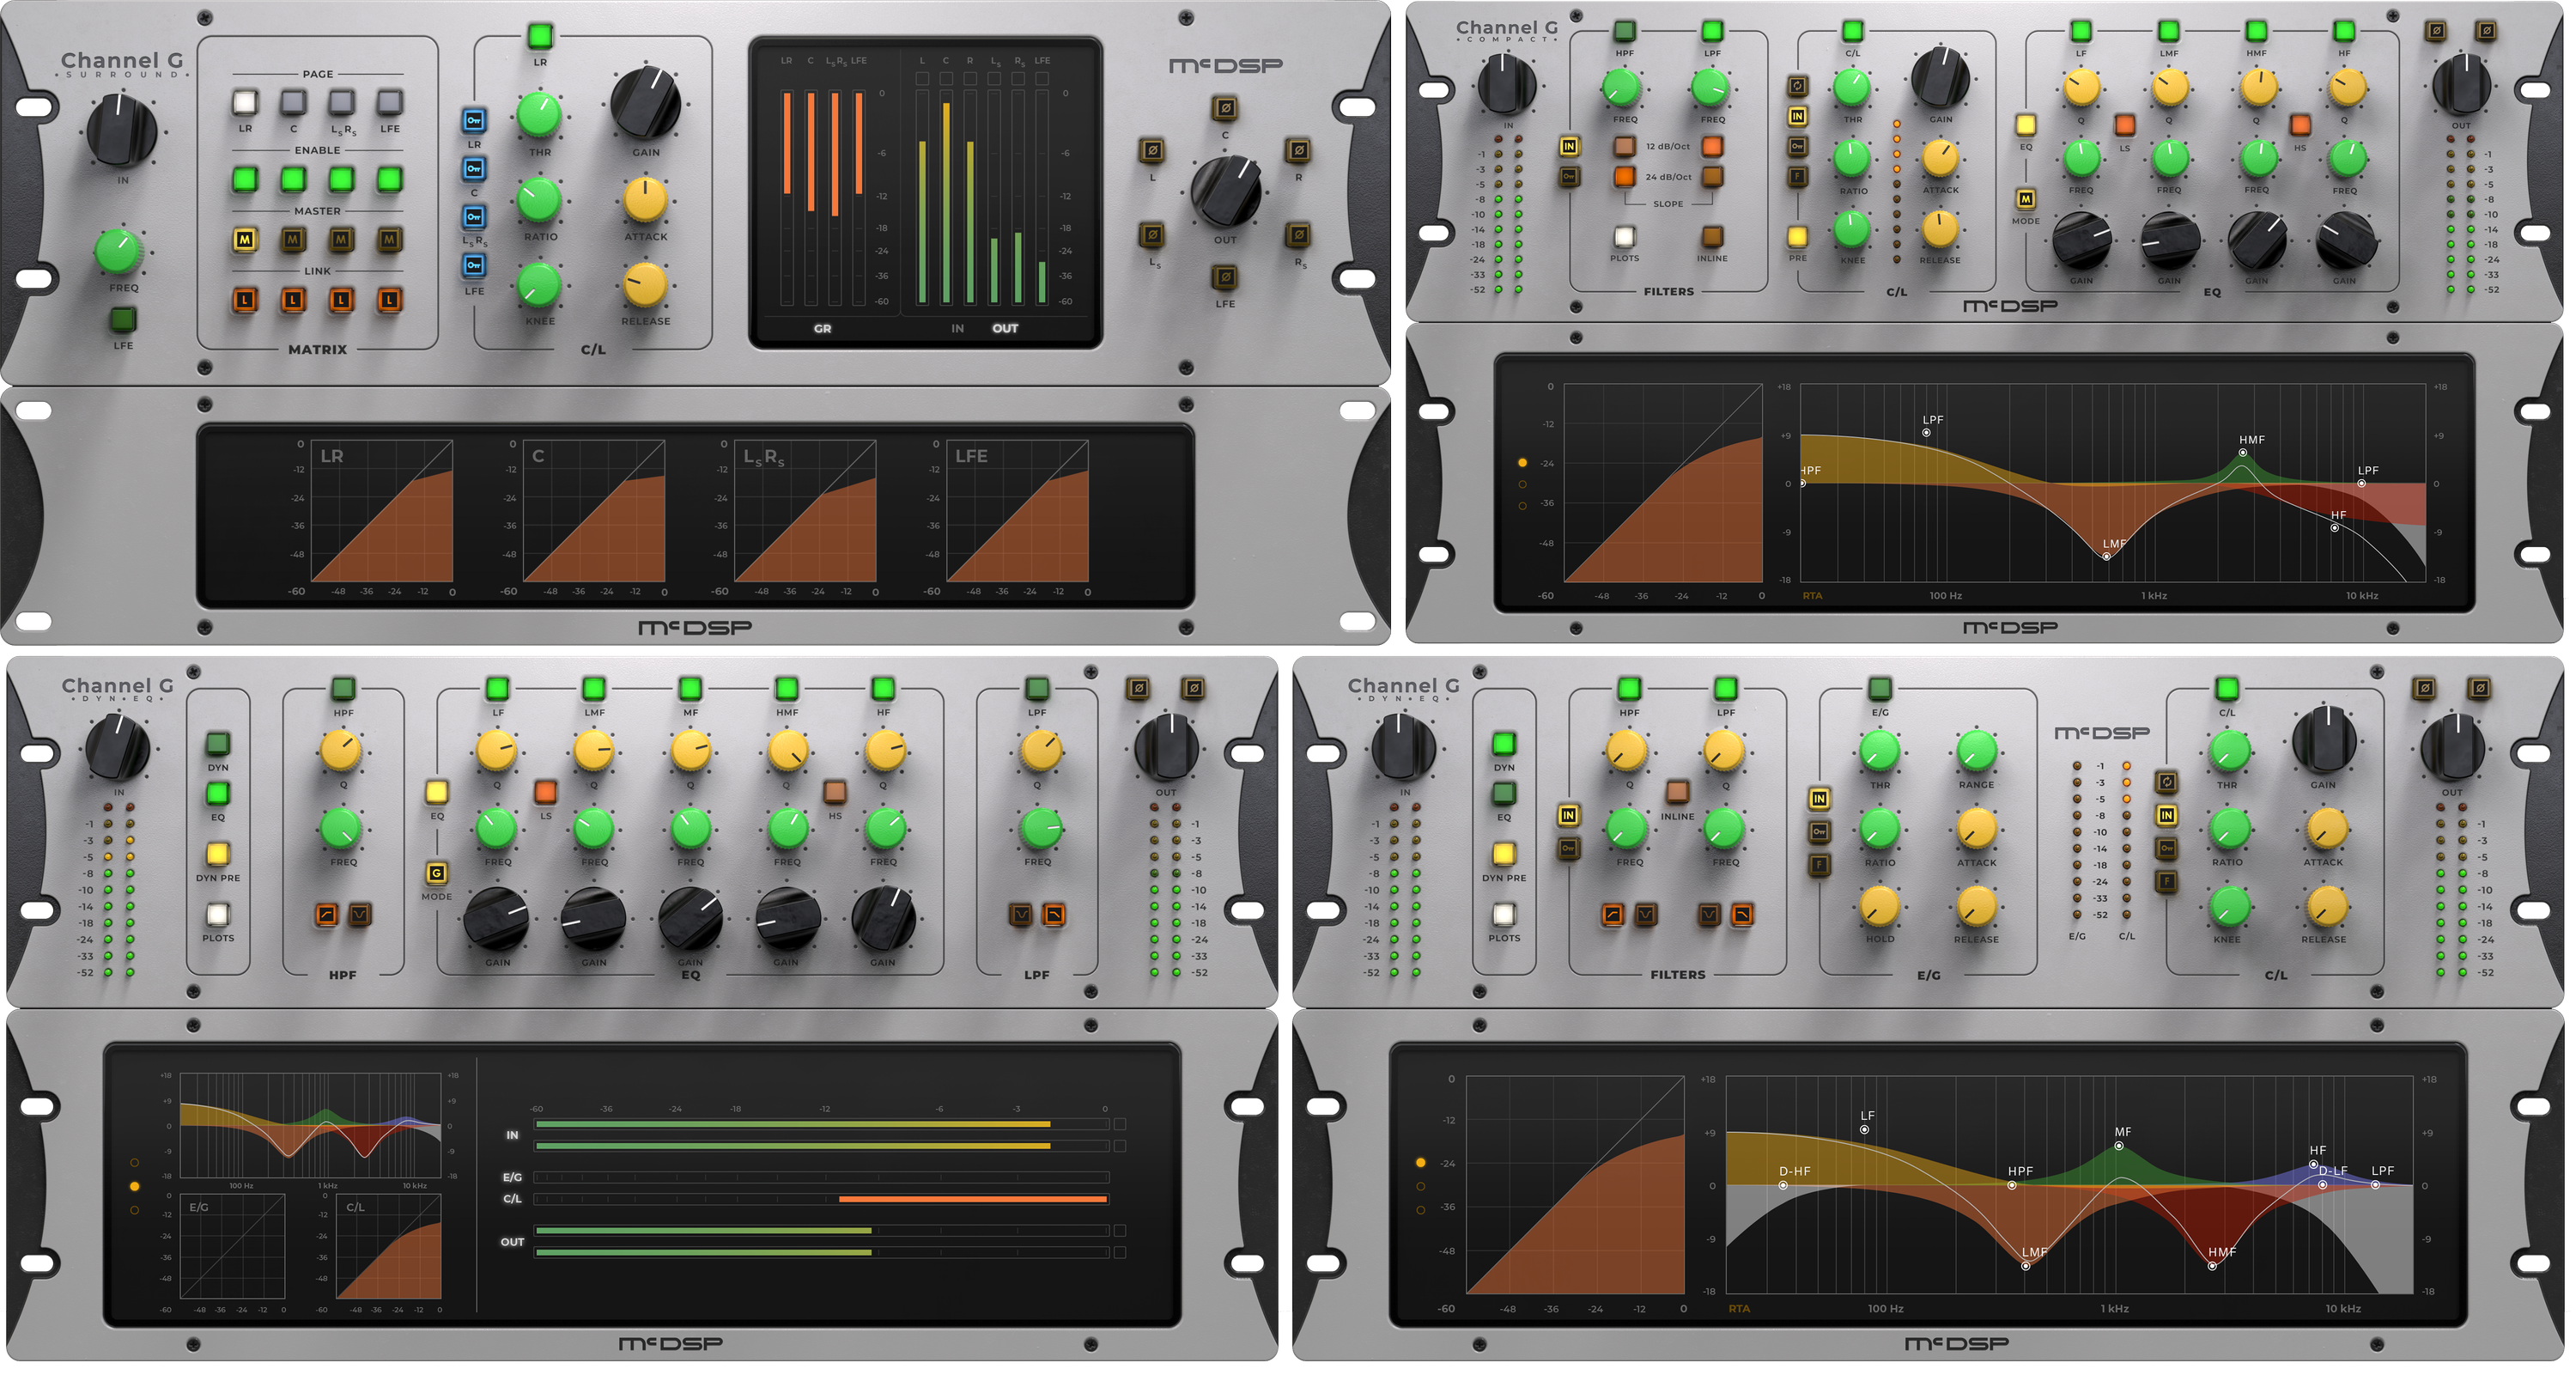Invert phase on the LFE channel in Channel G Surround
2576x1375 pixels.
pos(1226,278)
